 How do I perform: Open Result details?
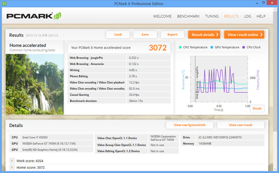[x=204, y=35]
